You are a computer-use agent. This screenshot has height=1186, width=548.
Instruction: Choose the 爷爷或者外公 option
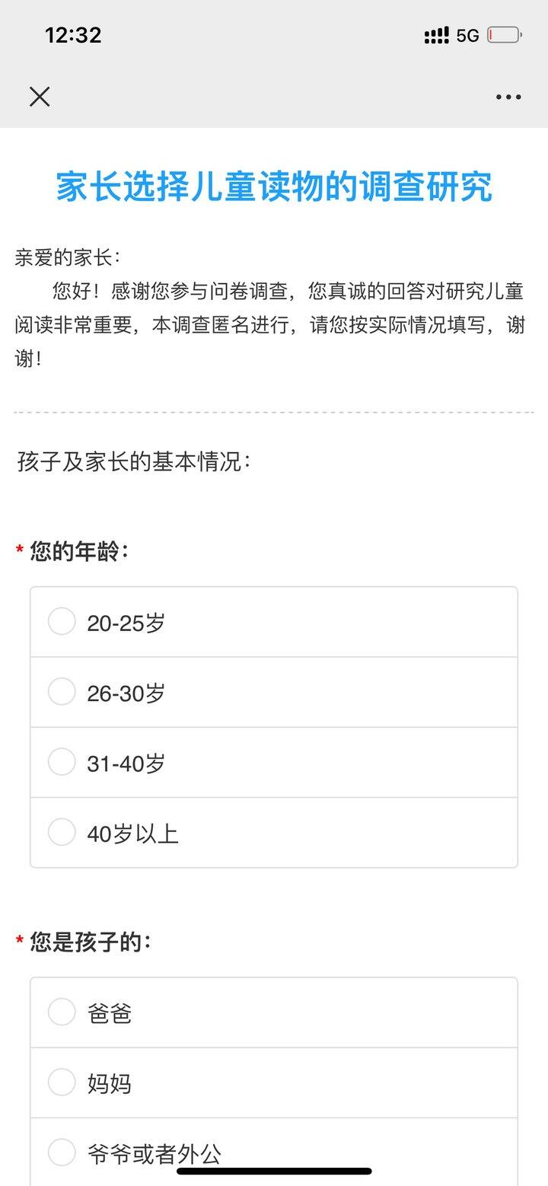(x=274, y=1153)
